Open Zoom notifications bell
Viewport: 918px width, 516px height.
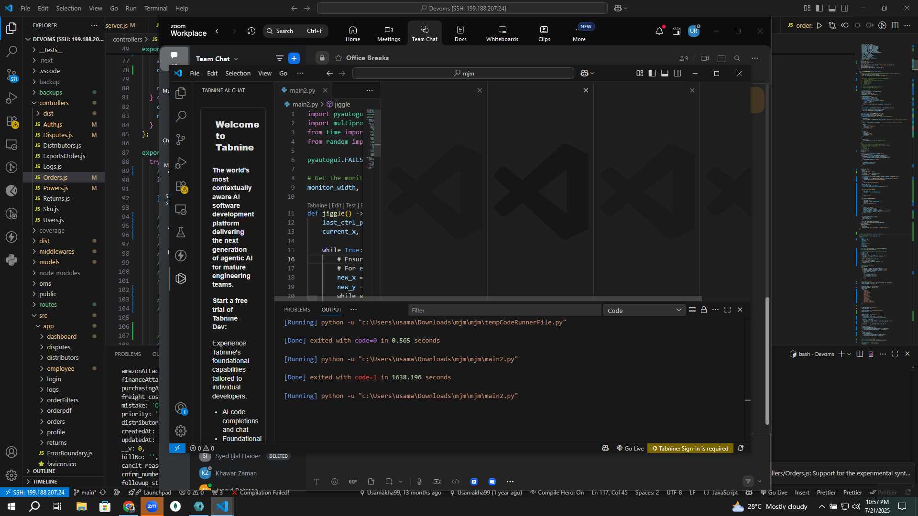[659, 32]
